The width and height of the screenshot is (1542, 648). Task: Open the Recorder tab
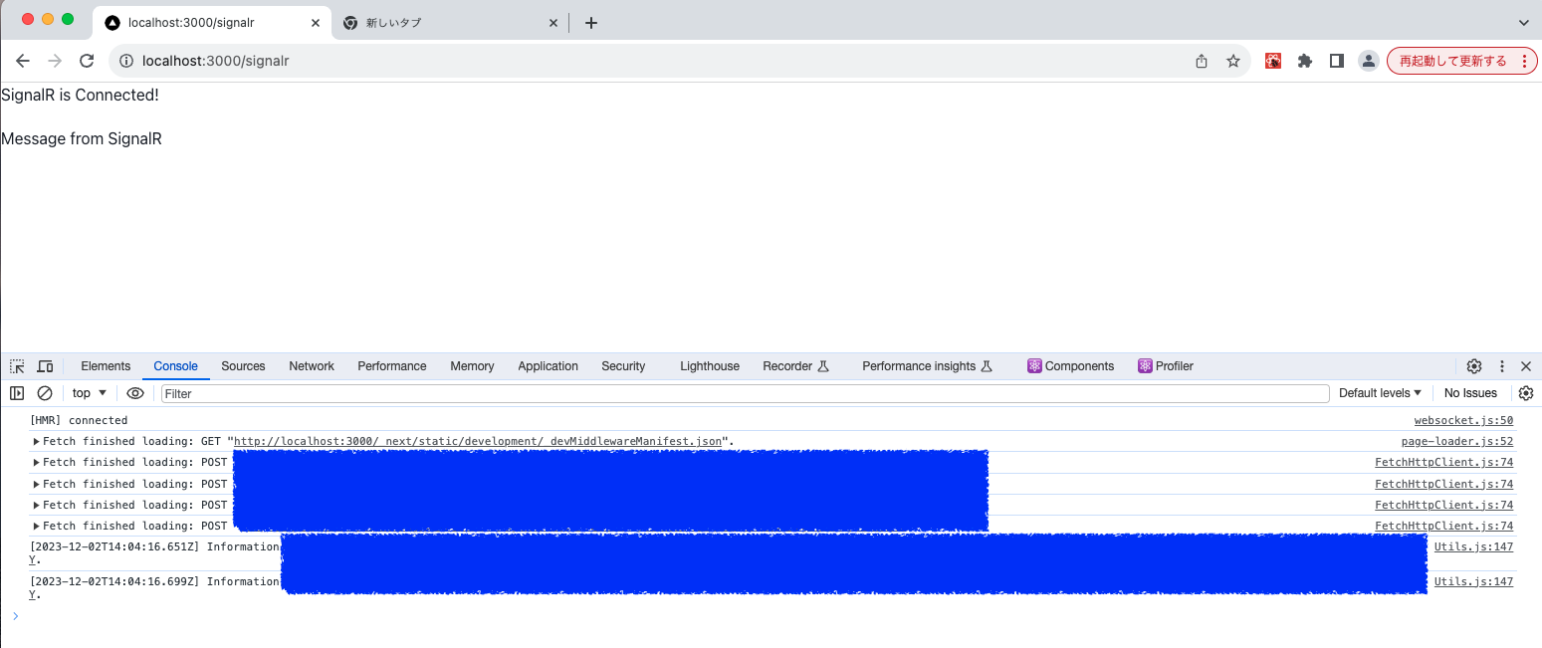[x=795, y=366]
